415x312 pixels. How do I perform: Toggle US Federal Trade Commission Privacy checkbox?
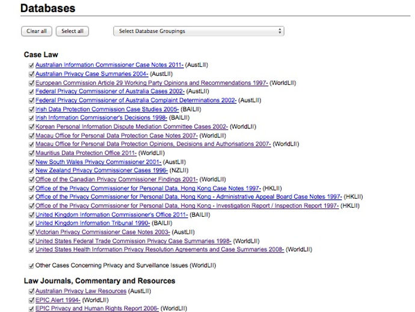click(x=31, y=241)
